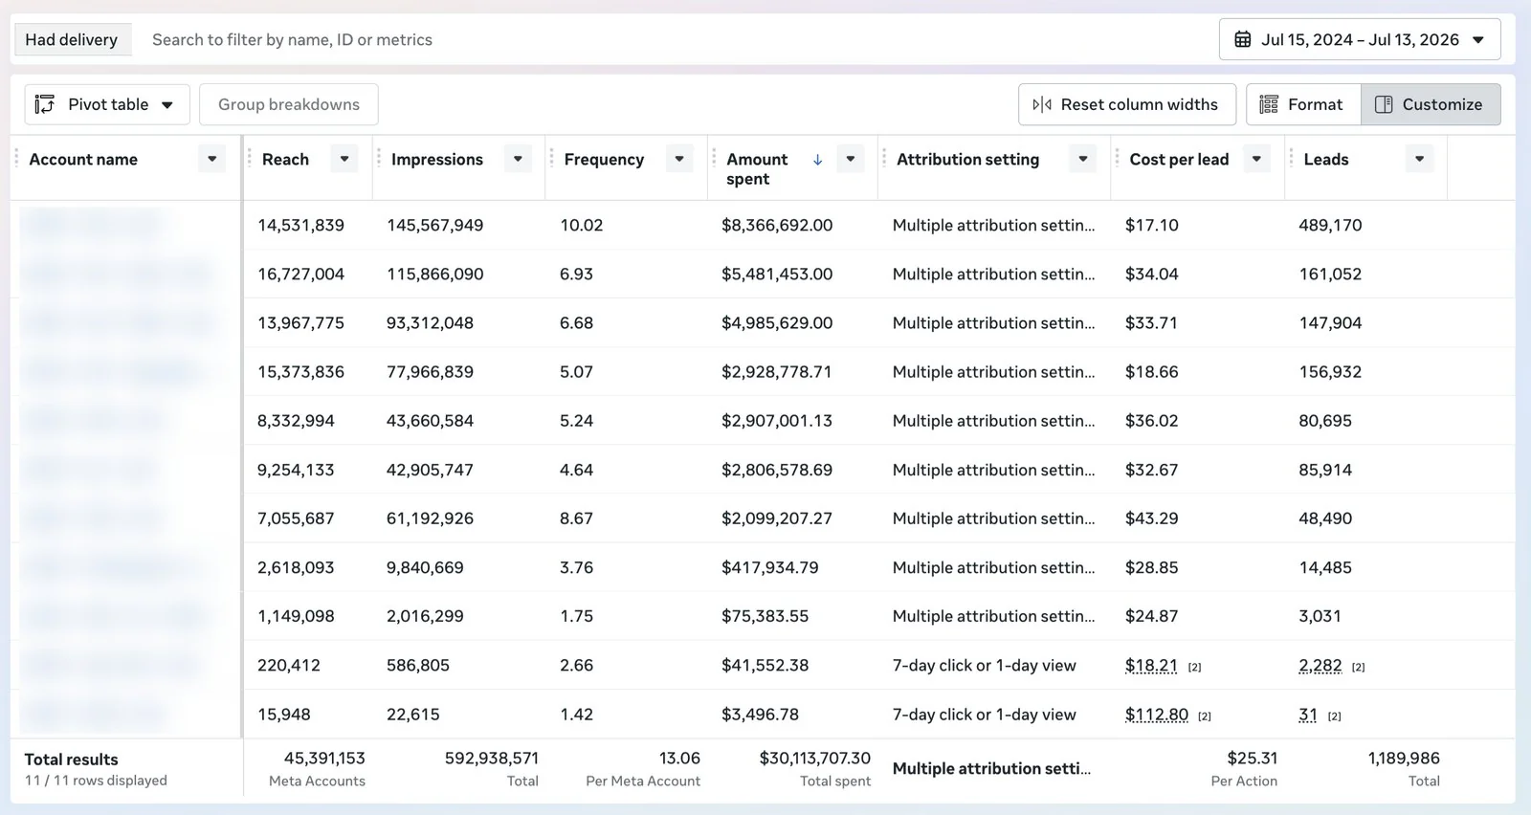Image resolution: width=1531 pixels, height=815 pixels.
Task: Click Reset column widths button
Action: click(x=1127, y=104)
